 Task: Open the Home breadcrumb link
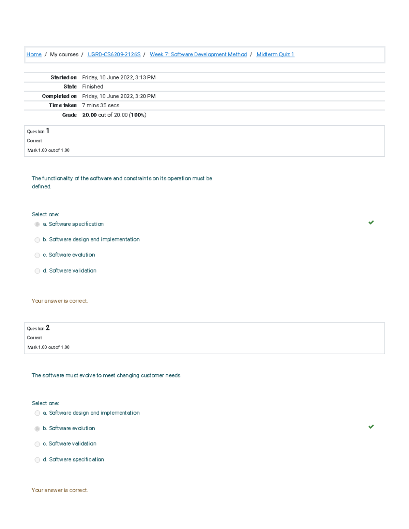click(34, 55)
